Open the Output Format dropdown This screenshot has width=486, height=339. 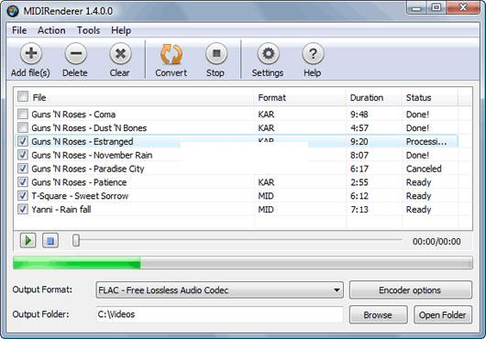(219, 290)
